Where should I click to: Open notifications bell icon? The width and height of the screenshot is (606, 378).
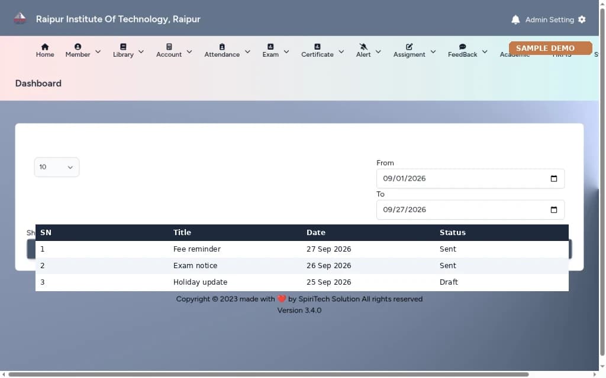pyautogui.click(x=515, y=19)
